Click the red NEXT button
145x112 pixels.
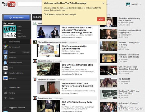coord(101,19)
